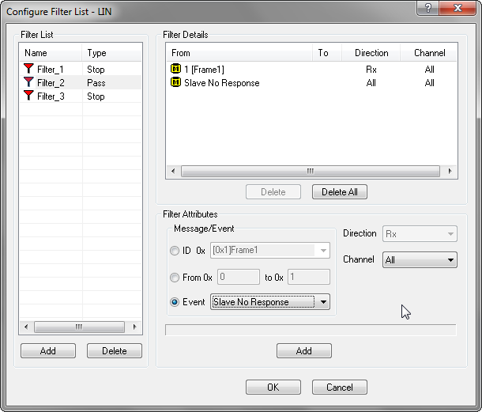This screenshot has height=412, width=482.
Task: Click the funnel icon next to Filter_2
Action: pyautogui.click(x=28, y=82)
